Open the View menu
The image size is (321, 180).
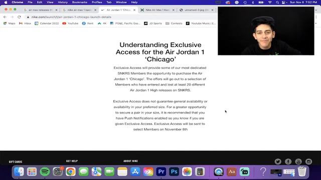[x=50, y=2]
